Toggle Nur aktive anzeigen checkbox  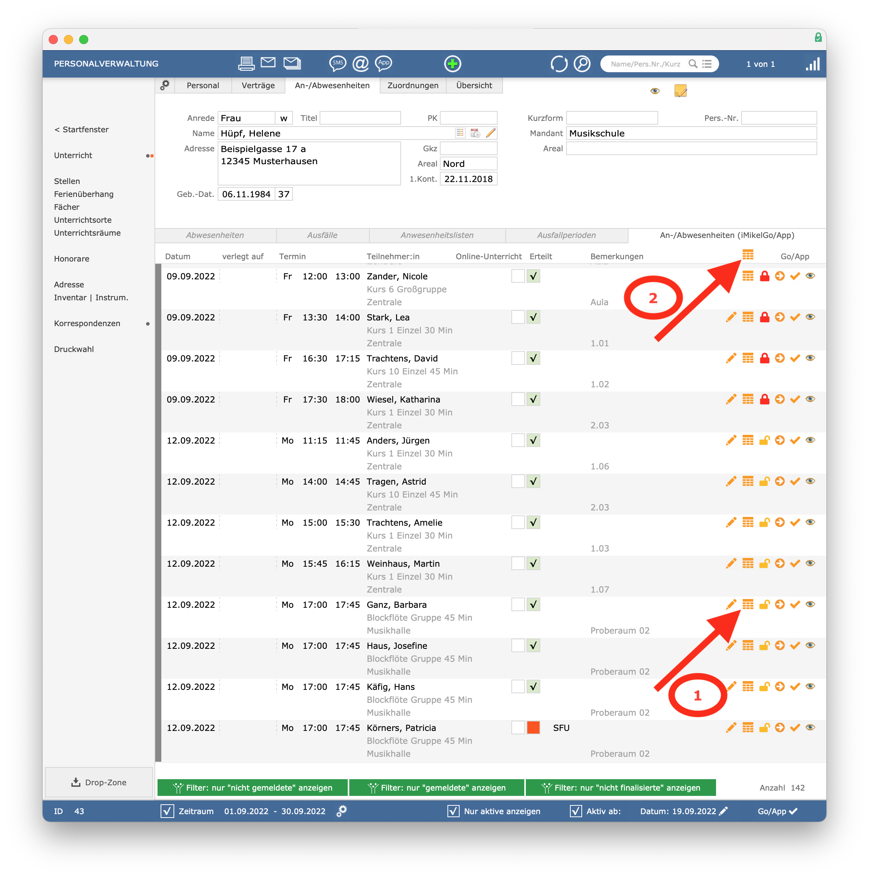coord(453,811)
